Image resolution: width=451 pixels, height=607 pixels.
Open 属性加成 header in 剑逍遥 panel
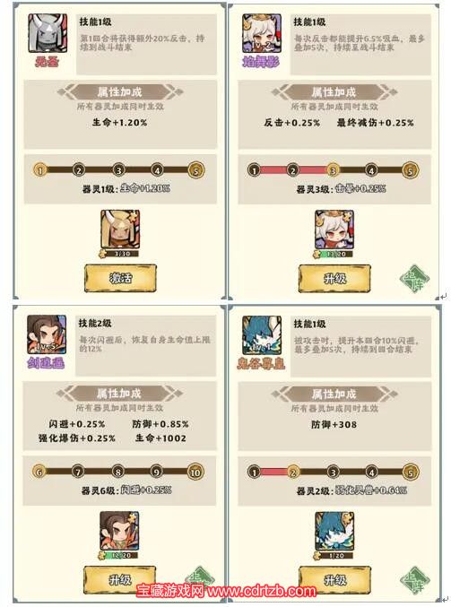[119, 394]
